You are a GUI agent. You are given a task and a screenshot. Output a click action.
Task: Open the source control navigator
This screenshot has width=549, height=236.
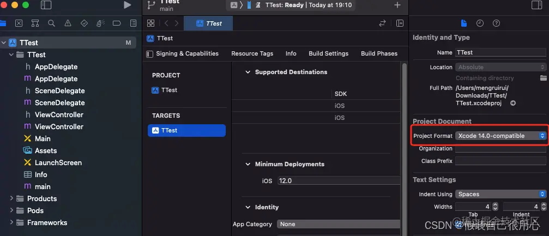(19, 23)
